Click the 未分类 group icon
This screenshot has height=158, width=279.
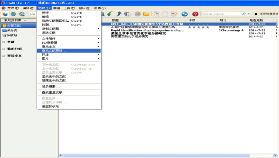point(5,30)
